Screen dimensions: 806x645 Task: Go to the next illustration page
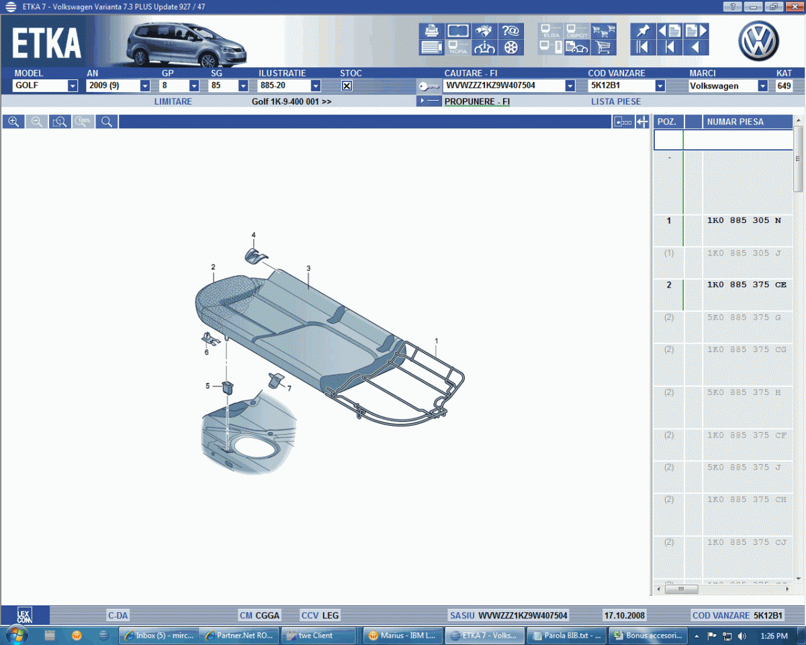click(x=695, y=31)
